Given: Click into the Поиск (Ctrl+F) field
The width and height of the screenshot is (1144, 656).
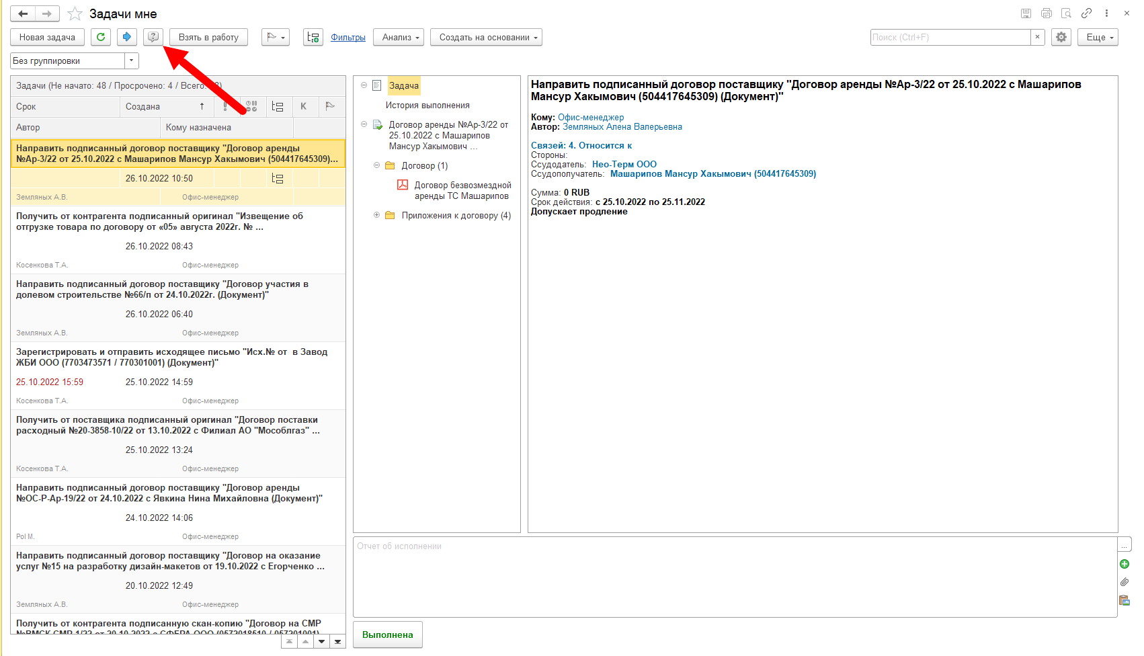Looking at the screenshot, I should [x=950, y=37].
